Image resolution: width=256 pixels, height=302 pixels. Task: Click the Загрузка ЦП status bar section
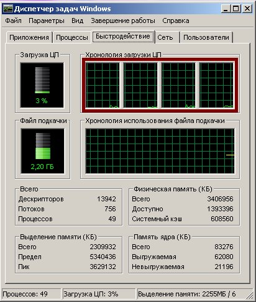coord(99,294)
